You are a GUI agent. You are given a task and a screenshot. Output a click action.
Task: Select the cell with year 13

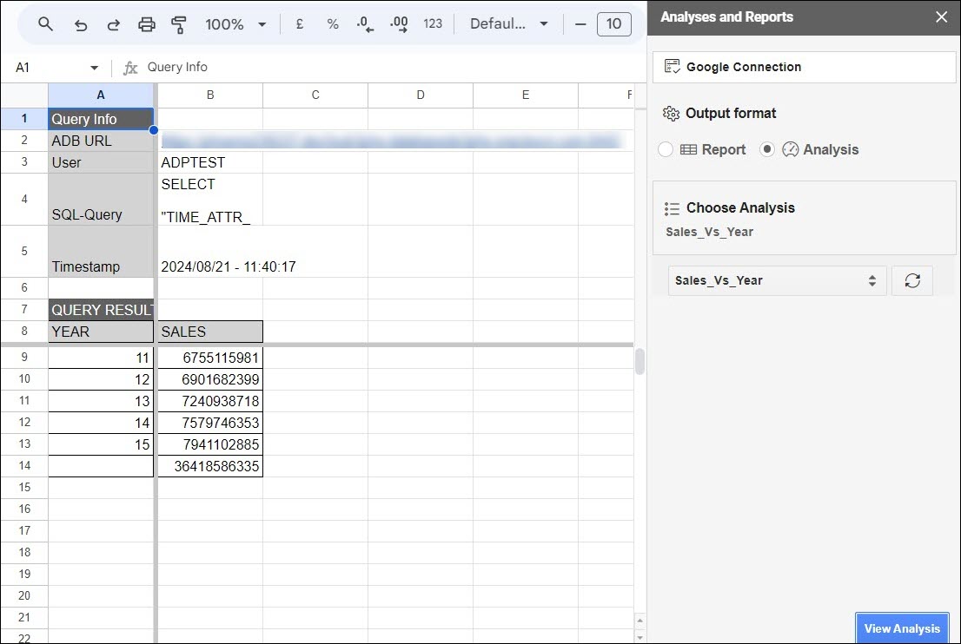click(x=101, y=401)
